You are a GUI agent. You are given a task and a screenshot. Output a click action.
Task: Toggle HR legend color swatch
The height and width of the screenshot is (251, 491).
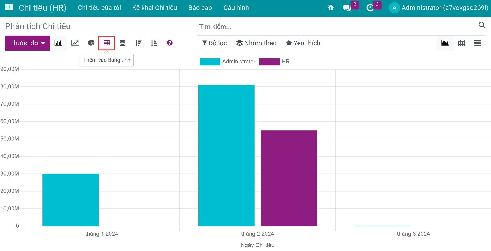click(269, 62)
